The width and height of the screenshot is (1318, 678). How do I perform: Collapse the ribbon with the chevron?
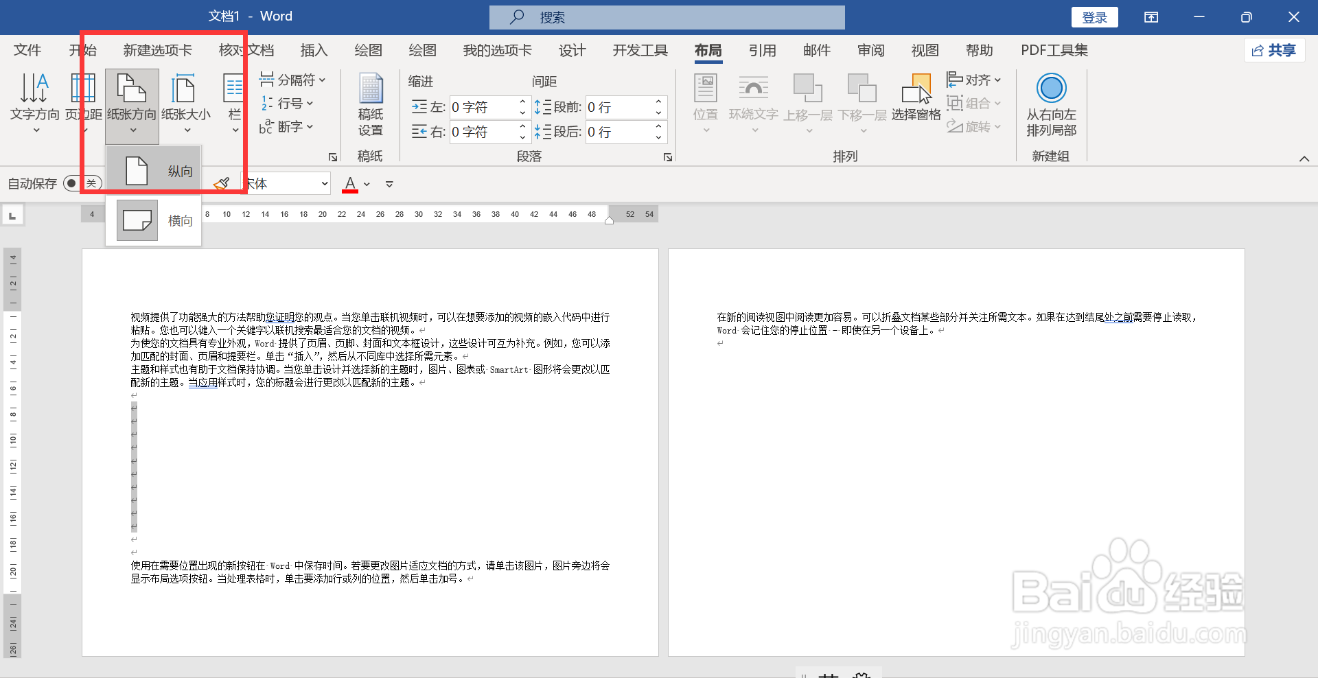pyautogui.click(x=1304, y=159)
